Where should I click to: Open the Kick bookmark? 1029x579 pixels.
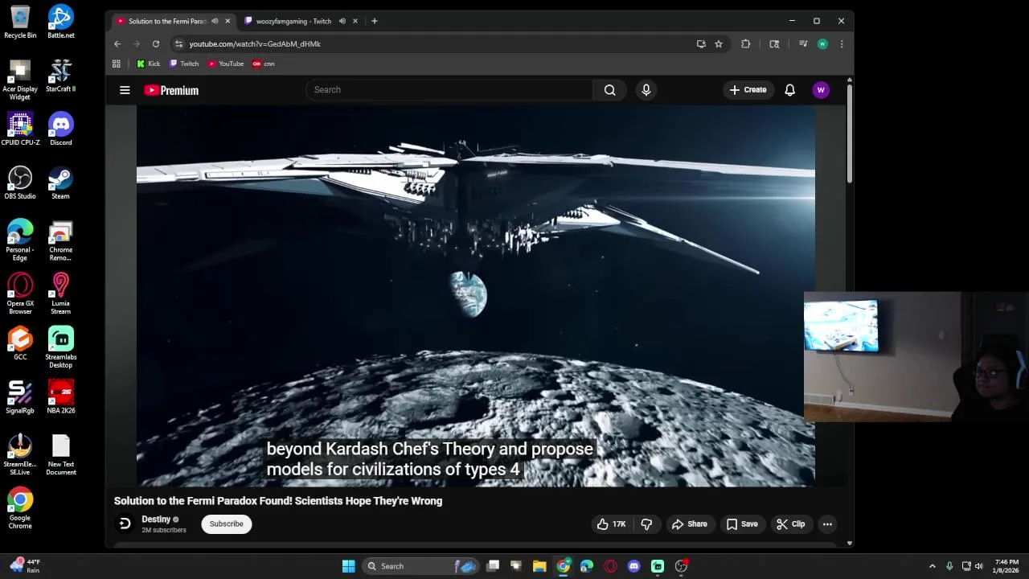coord(148,64)
